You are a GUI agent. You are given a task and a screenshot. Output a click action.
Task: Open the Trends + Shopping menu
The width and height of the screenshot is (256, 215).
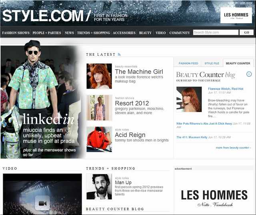pos(93,33)
